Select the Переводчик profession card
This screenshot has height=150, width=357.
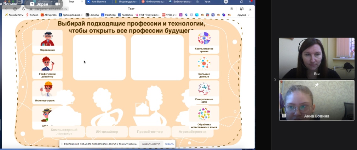47,42
